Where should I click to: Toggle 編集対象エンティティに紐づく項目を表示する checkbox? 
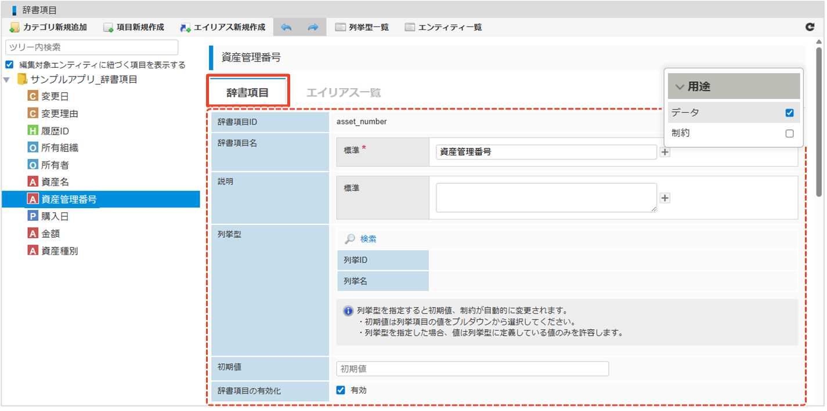click(x=9, y=64)
